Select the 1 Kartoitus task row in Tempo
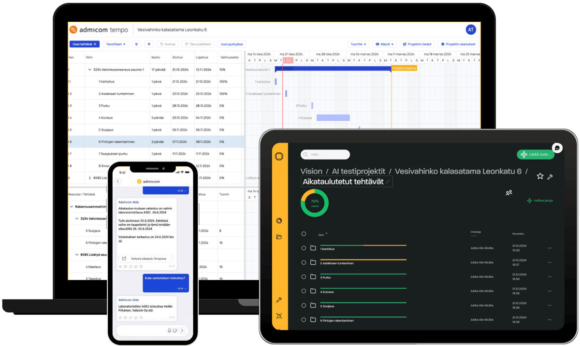The width and height of the screenshot is (580, 346). (x=157, y=82)
